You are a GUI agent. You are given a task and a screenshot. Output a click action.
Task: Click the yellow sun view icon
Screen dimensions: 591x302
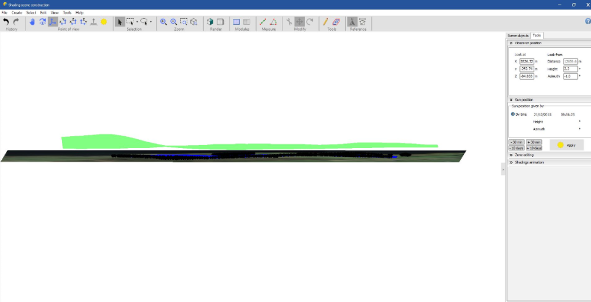coord(103,22)
